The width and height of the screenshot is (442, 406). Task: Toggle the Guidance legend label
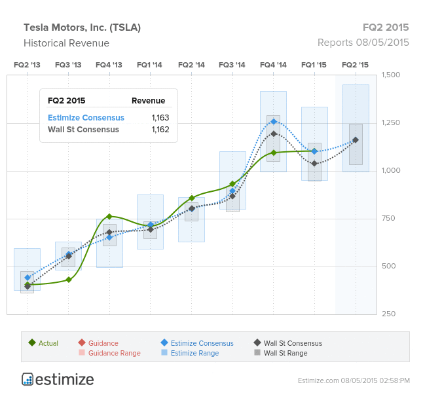(x=103, y=343)
